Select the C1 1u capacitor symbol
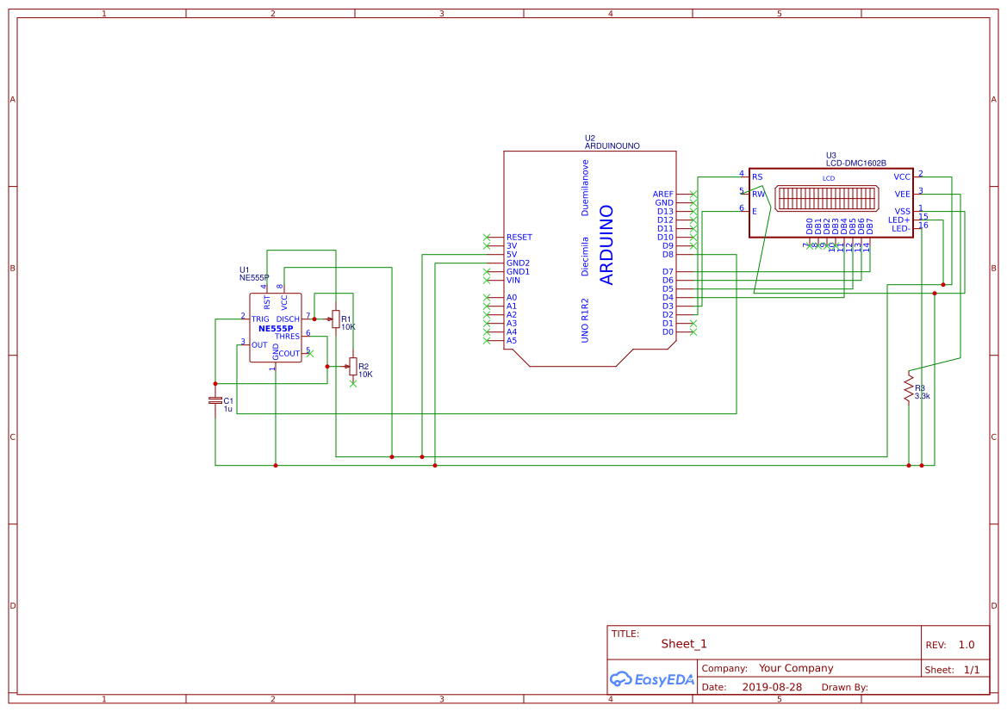Screen dimensions: 1007x712 tap(215, 400)
